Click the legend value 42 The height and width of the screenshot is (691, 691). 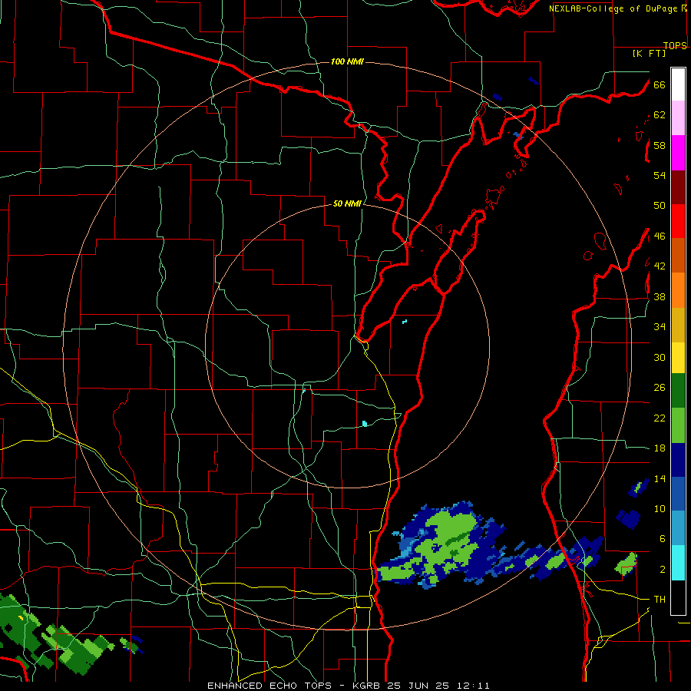tap(660, 266)
